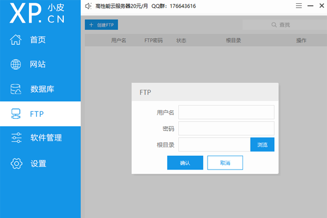
Task: Confirm the FTP dialog with 确认
Action: pyautogui.click(x=185, y=163)
